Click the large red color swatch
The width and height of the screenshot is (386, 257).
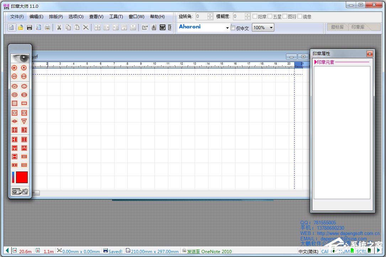coord(22,177)
